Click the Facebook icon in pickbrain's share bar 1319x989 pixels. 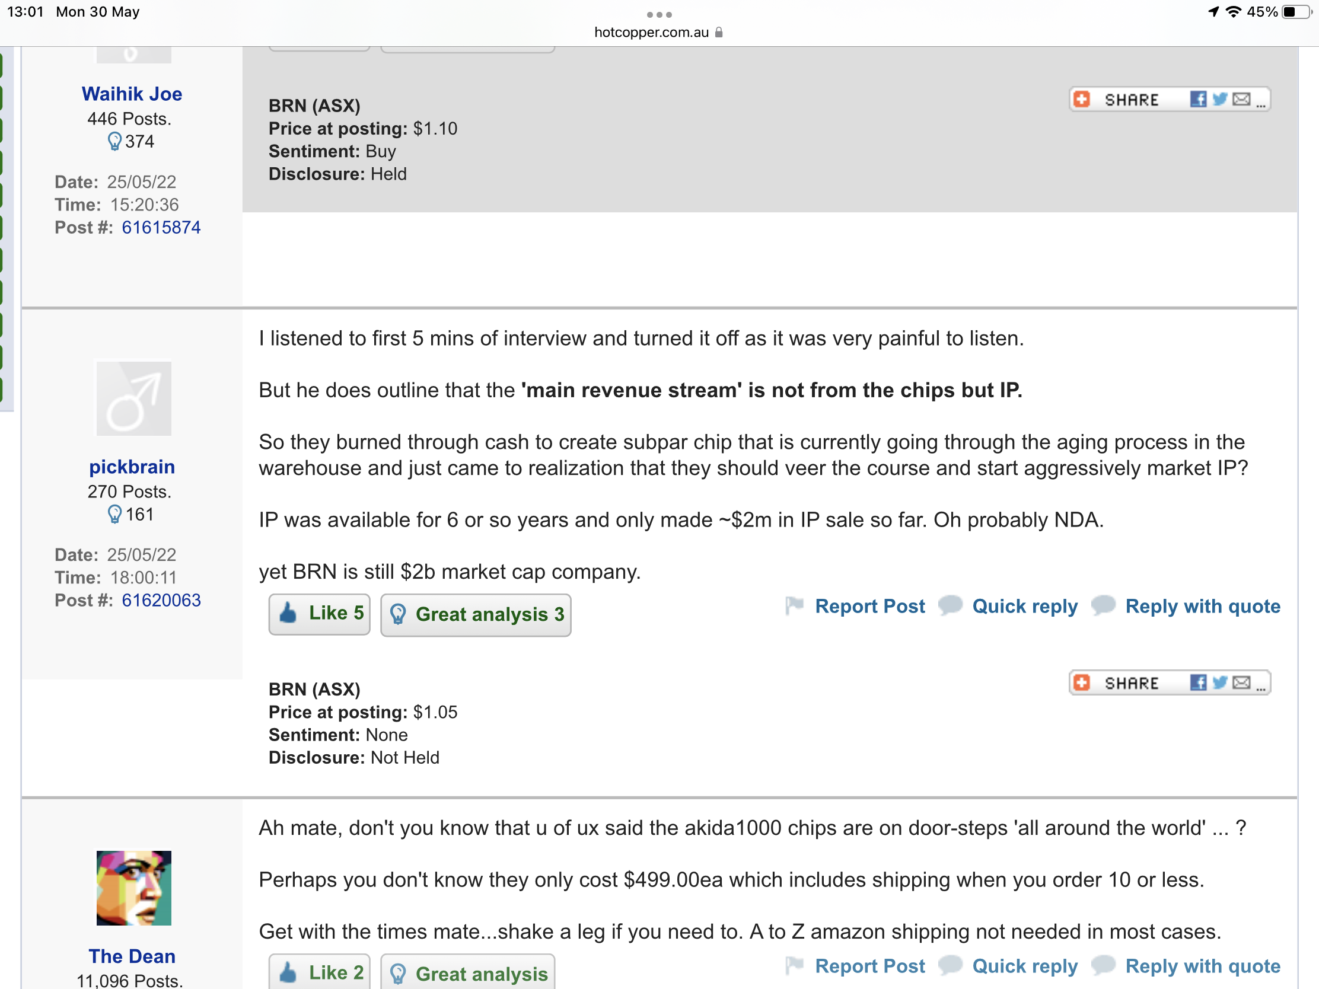click(x=1197, y=682)
